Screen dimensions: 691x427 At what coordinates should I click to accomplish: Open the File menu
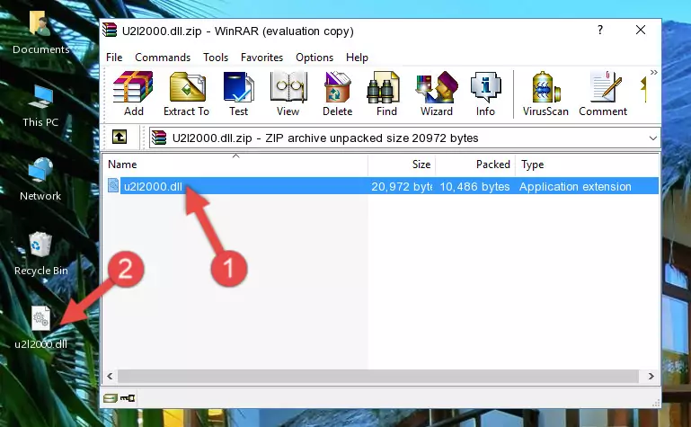pos(114,58)
